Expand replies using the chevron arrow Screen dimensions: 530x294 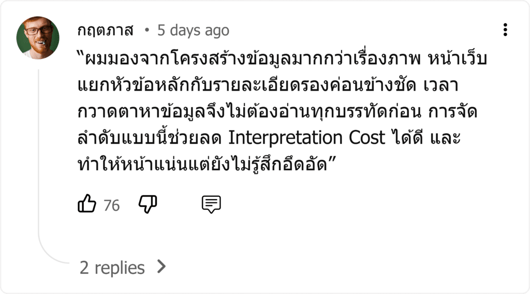162,267
